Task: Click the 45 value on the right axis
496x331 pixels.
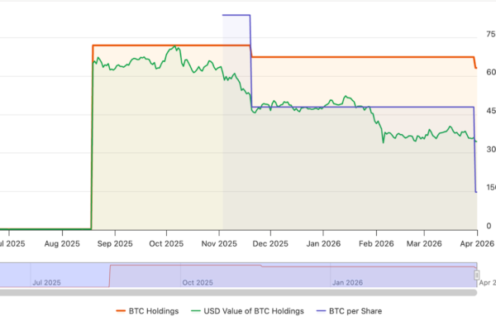Action: click(491, 112)
